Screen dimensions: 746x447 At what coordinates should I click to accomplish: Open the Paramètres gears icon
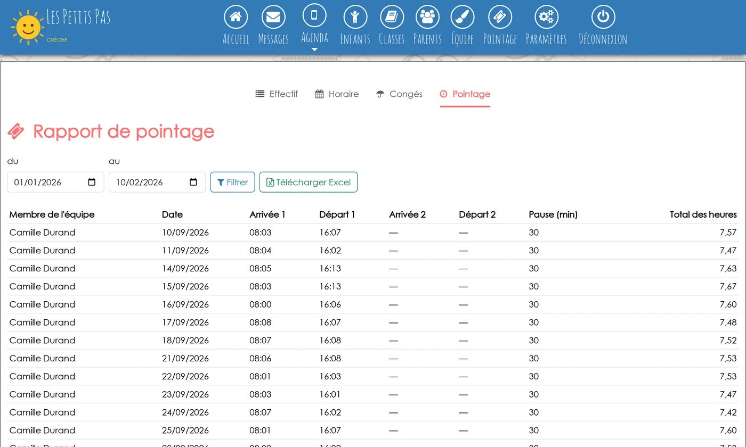coord(546,17)
